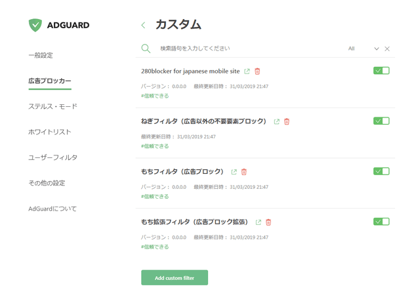This screenshot has height=305, width=420.
Task: Clear the search with the X icon
Action: click(x=387, y=49)
